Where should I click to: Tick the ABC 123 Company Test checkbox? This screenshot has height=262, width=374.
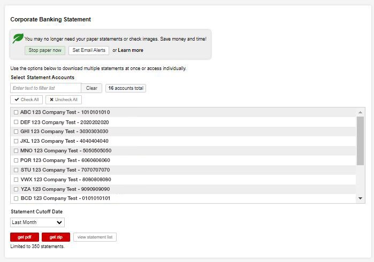pos(16,112)
